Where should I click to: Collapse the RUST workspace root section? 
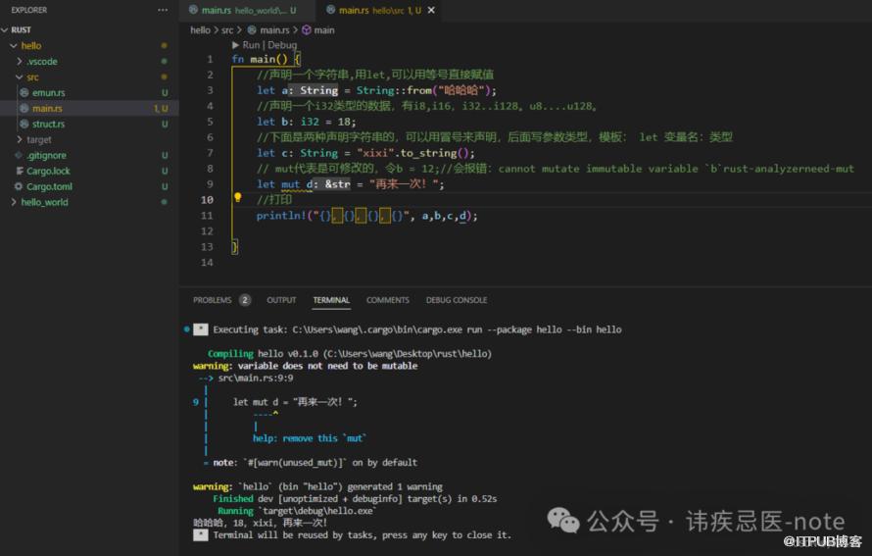click(x=6, y=29)
